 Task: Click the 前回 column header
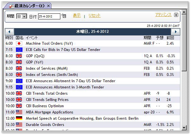point(170,38)
